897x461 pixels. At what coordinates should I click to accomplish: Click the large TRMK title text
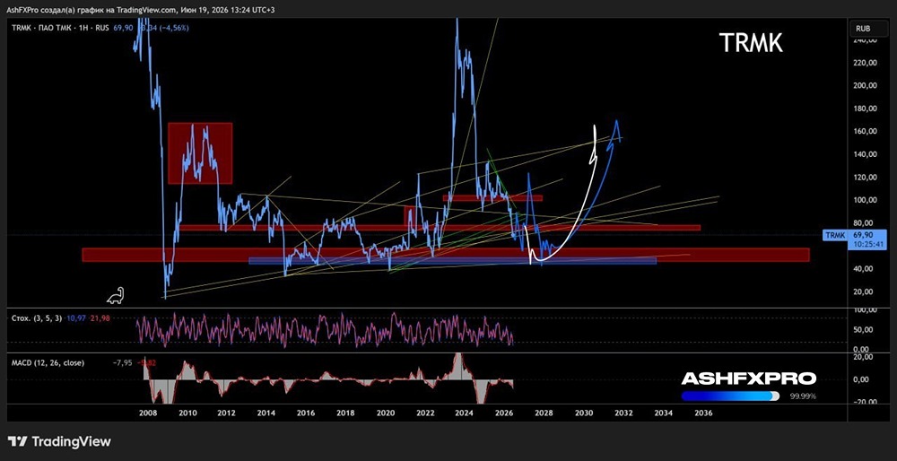(x=750, y=42)
